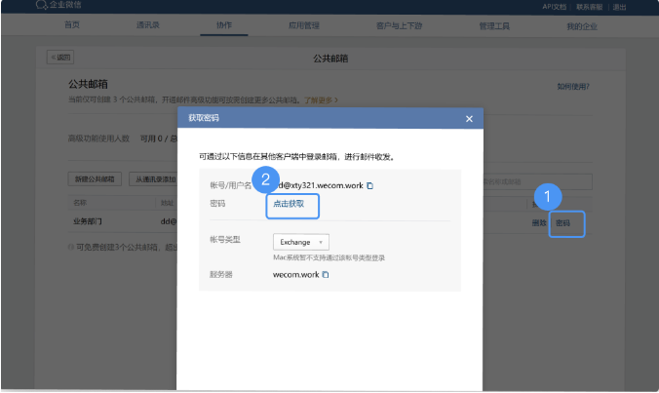Click 点击获取 to get password

pyautogui.click(x=293, y=204)
